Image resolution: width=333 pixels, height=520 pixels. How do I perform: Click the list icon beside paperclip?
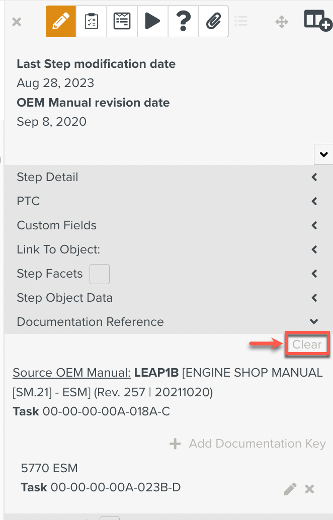(241, 21)
